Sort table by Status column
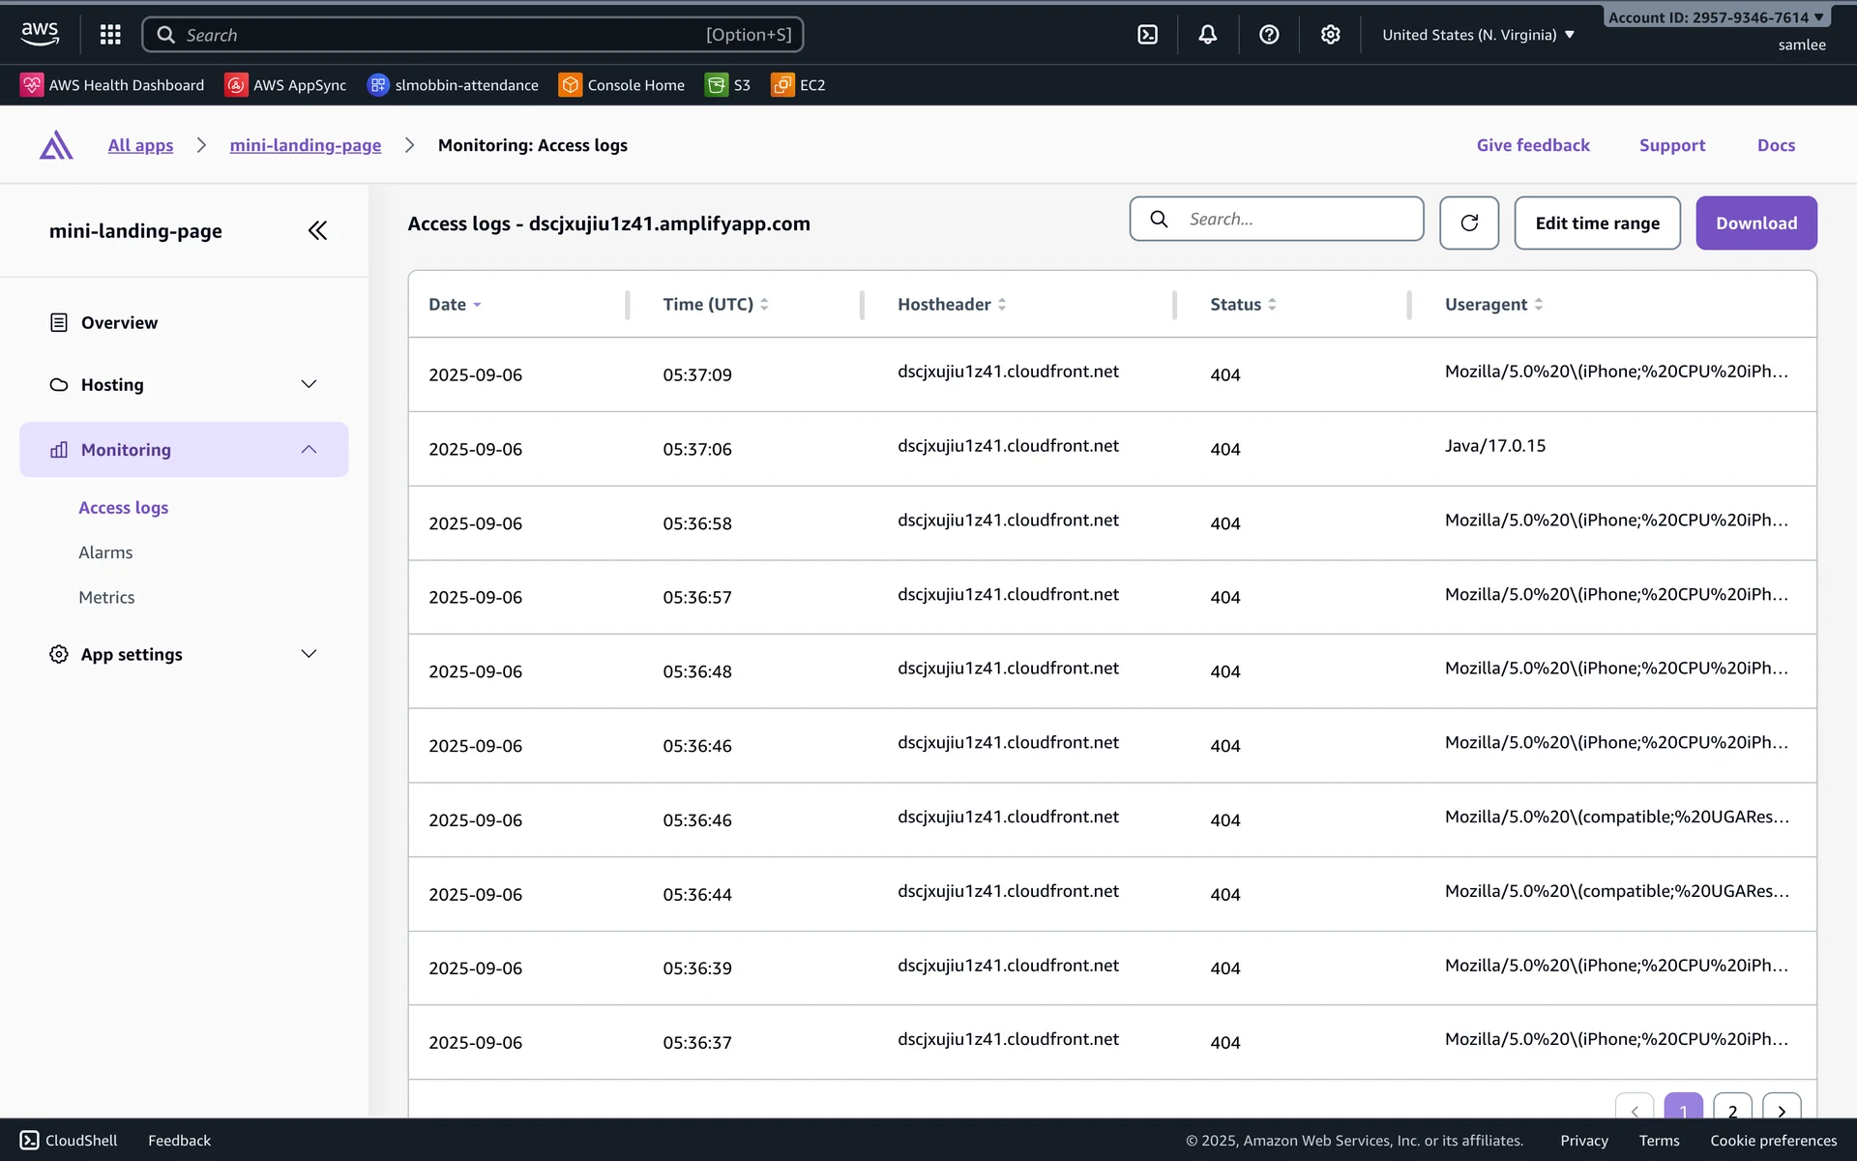The image size is (1857, 1161). coord(1243,304)
